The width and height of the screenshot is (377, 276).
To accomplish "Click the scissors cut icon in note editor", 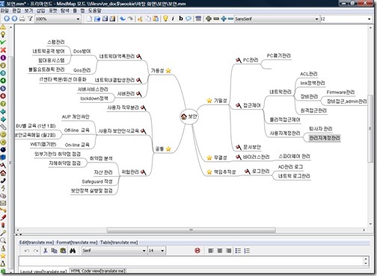I will pyautogui.click(x=45, y=251).
